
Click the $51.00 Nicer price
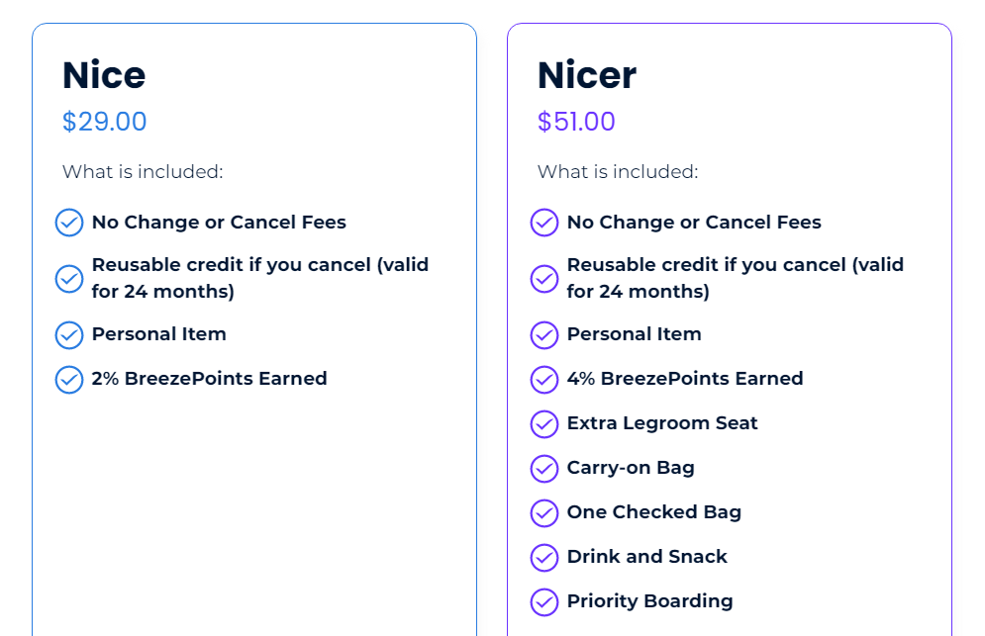pos(576,122)
